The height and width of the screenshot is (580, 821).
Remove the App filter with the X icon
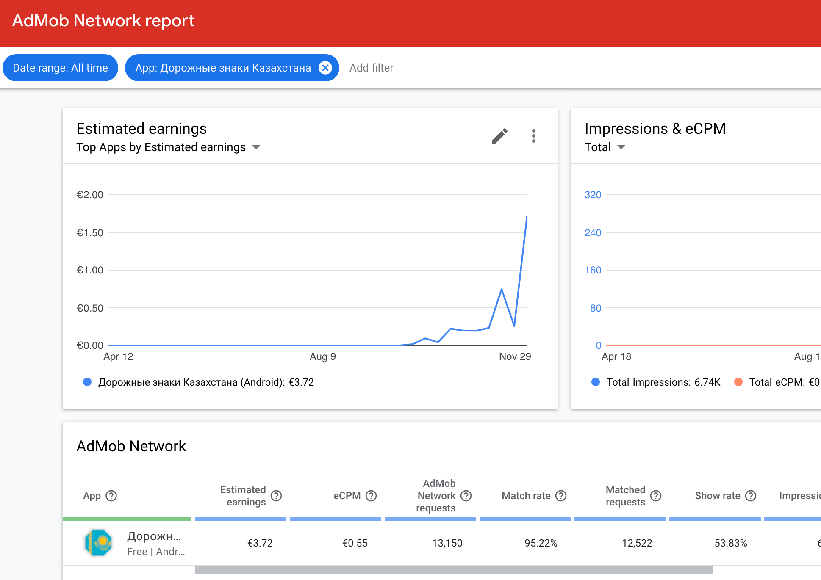(325, 68)
